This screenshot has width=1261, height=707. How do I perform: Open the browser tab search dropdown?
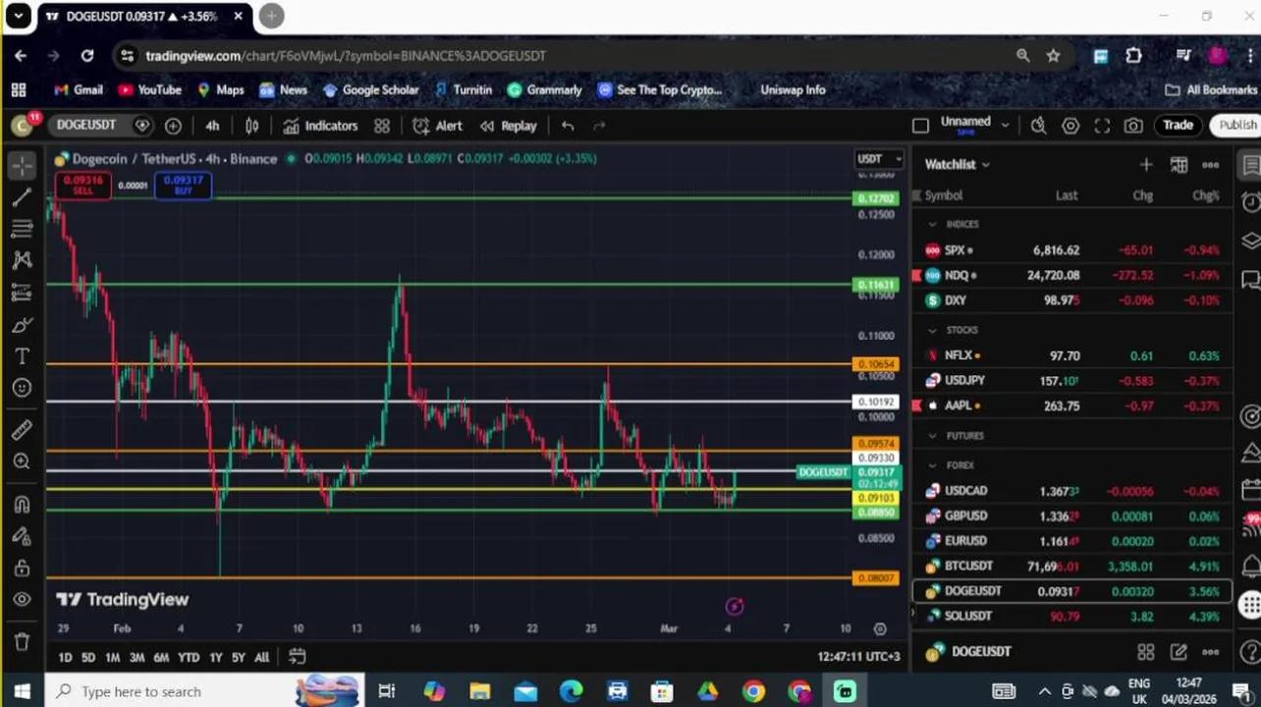click(19, 16)
